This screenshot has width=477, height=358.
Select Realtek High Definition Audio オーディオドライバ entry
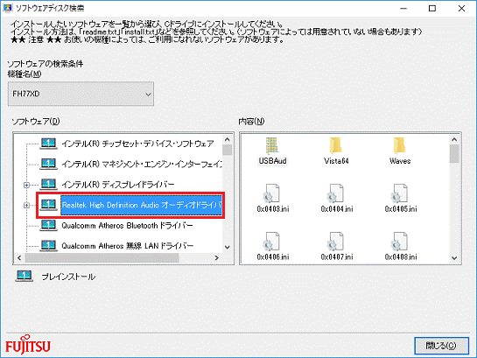142,206
